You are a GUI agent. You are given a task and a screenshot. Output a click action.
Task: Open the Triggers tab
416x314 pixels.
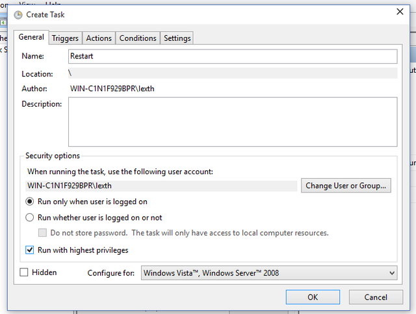coord(65,38)
